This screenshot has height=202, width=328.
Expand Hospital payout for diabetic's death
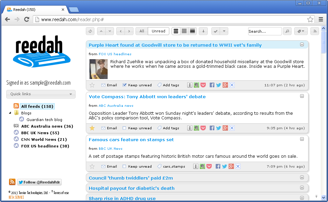[x=302, y=187]
